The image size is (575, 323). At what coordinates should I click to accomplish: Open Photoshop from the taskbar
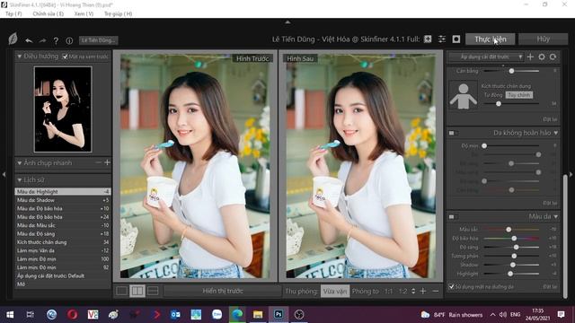[x=279, y=315]
